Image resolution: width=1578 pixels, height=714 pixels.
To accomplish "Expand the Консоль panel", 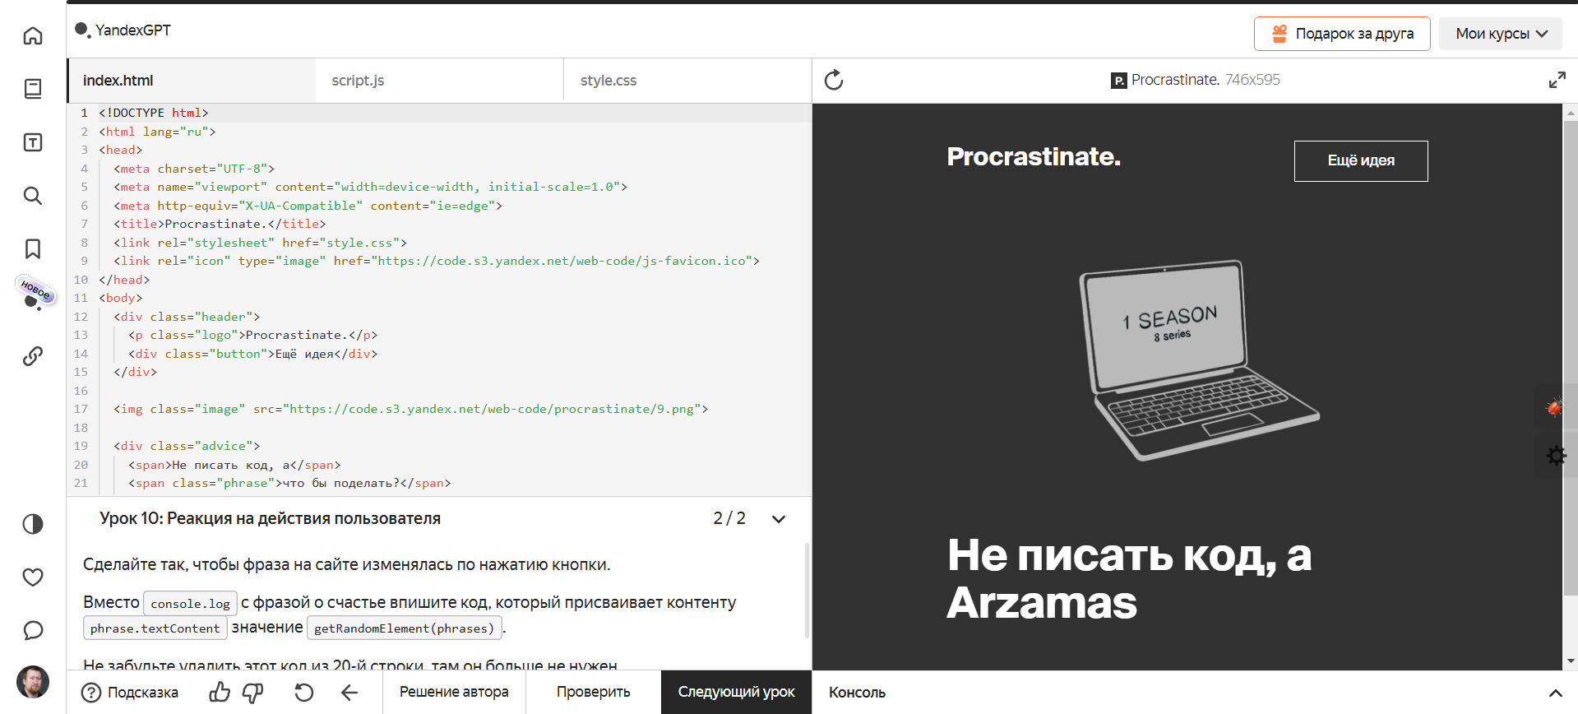I will pos(1555,693).
